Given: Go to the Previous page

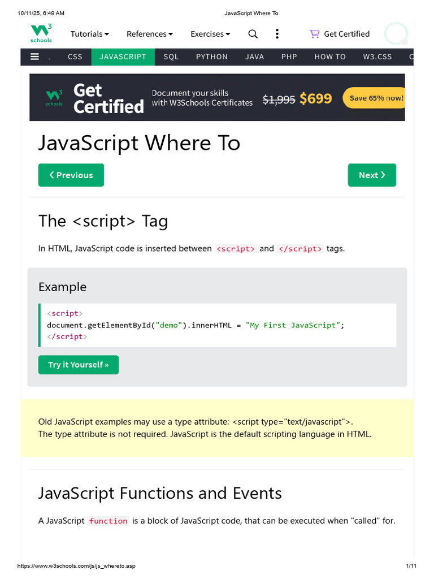Looking at the screenshot, I should click(x=71, y=175).
